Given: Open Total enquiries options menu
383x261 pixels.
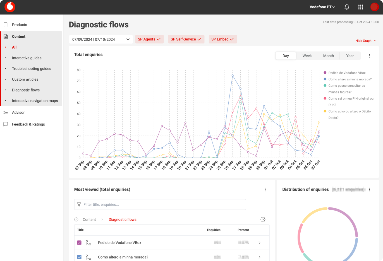Looking at the screenshot, I should (x=369, y=56).
